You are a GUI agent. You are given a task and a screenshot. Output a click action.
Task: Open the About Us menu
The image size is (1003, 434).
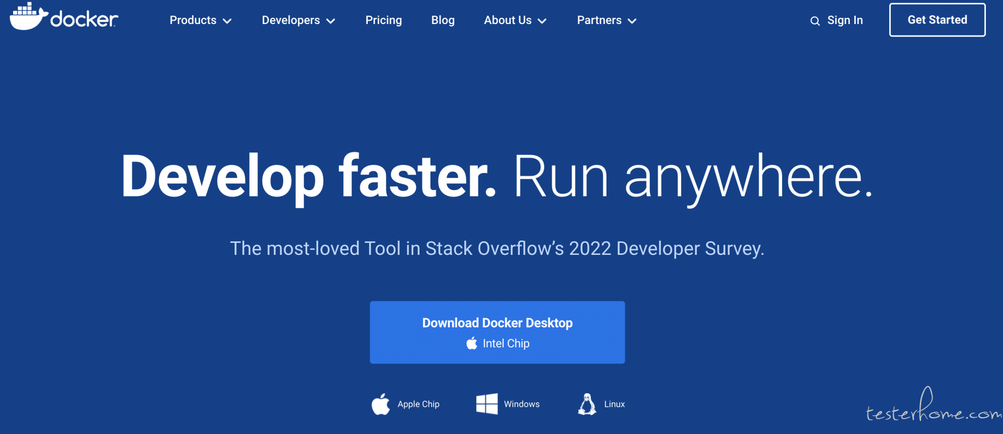[515, 20]
